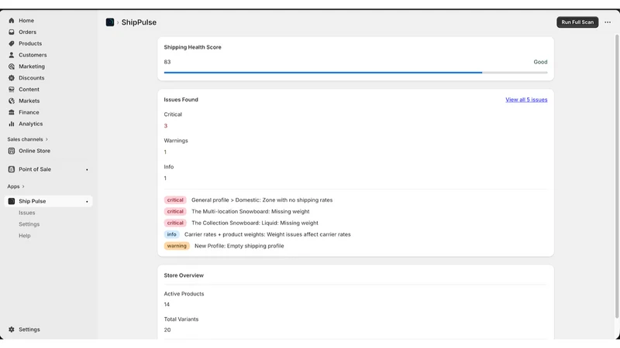Viewport: 620px width, 348px height.
Task: Select 'New Profile: Empty shipping profile' issue
Action: click(239, 246)
